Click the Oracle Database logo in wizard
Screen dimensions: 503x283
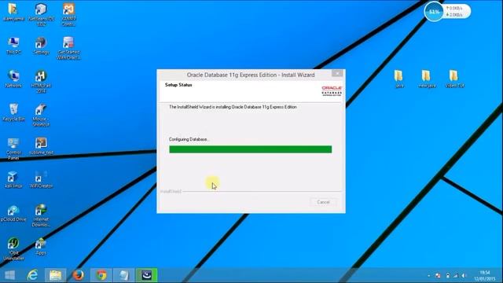point(332,91)
